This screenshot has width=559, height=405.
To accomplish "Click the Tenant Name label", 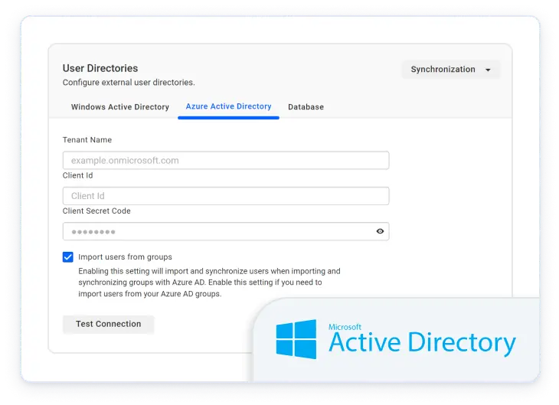I will (87, 140).
